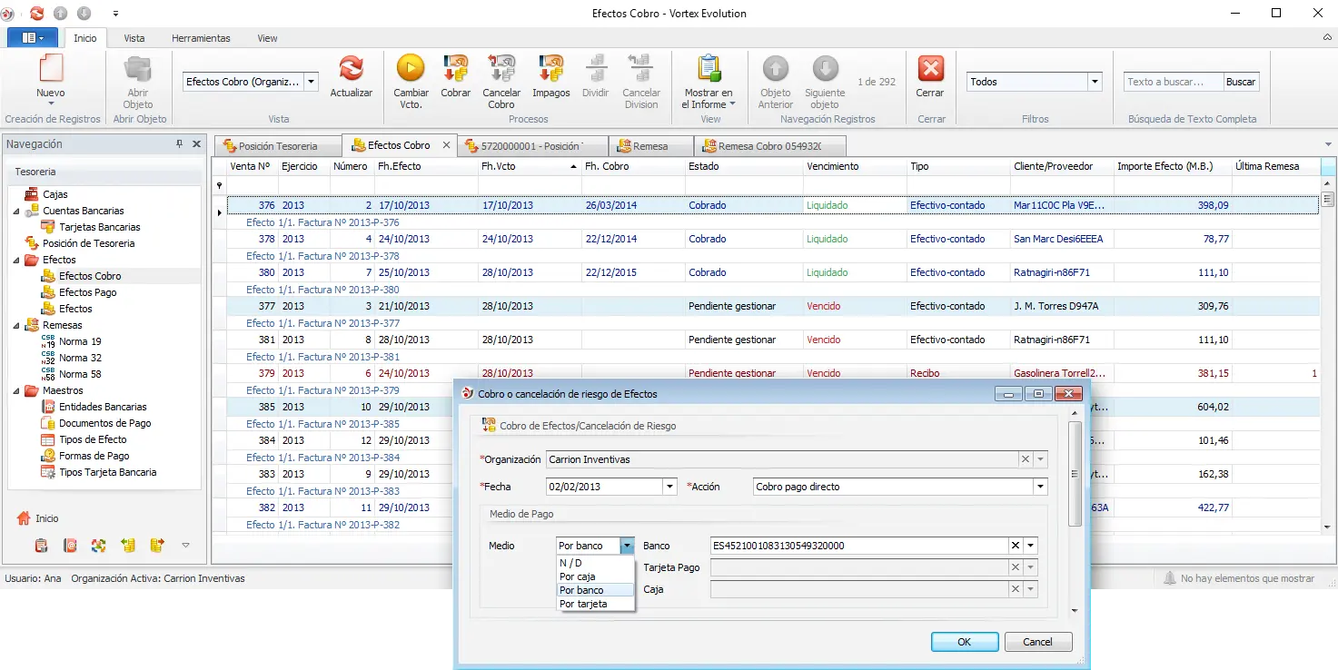Click the Nuevo record icon

(x=51, y=69)
